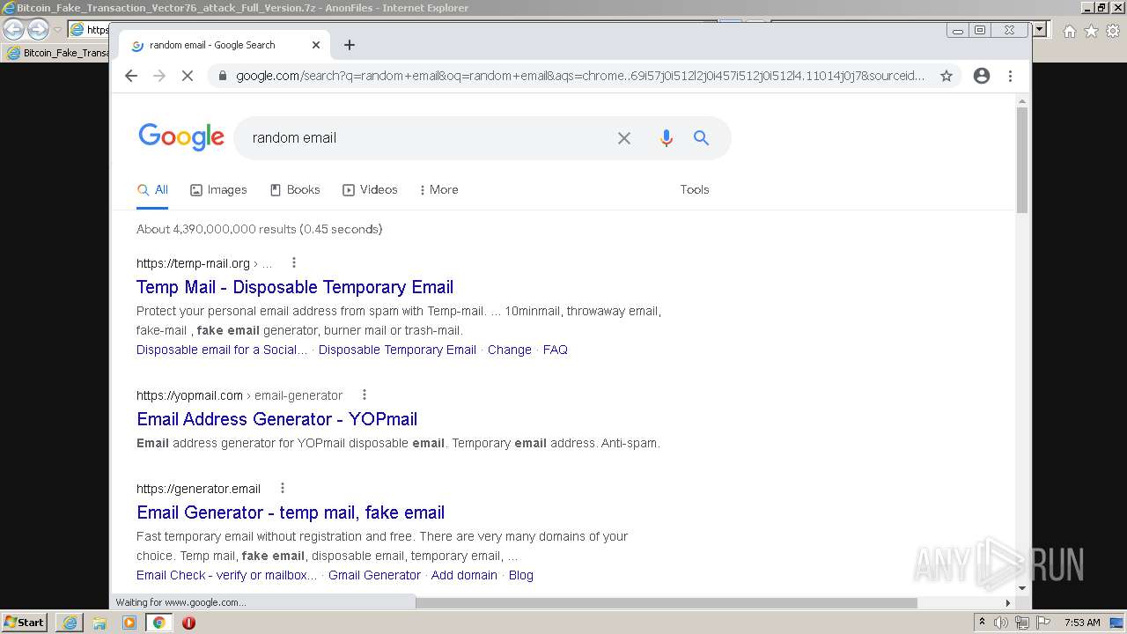Screen dimensions: 1127x634
Task: Open Internet Explorer from the taskbar
Action: [x=70, y=623]
